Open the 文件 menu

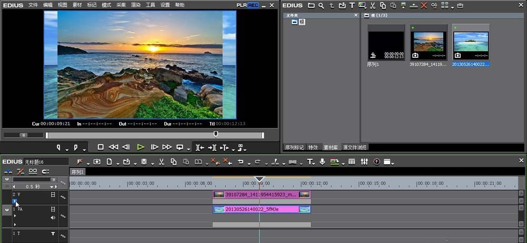pyautogui.click(x=33, y=5)
